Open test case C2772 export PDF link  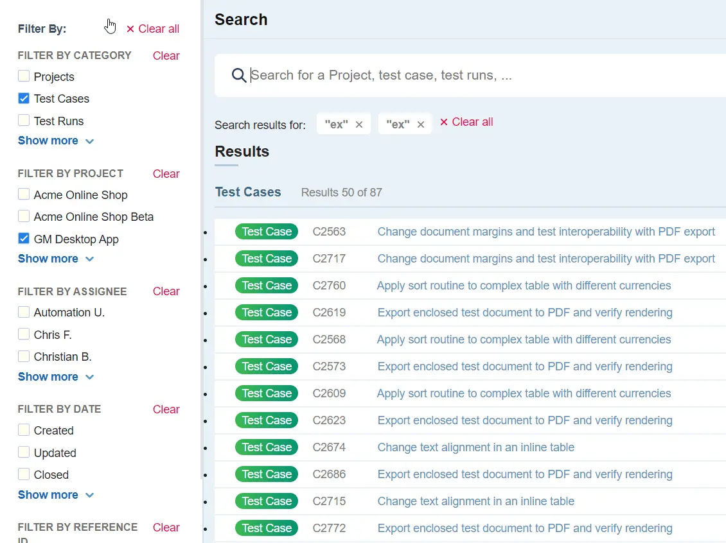[525, 528]
